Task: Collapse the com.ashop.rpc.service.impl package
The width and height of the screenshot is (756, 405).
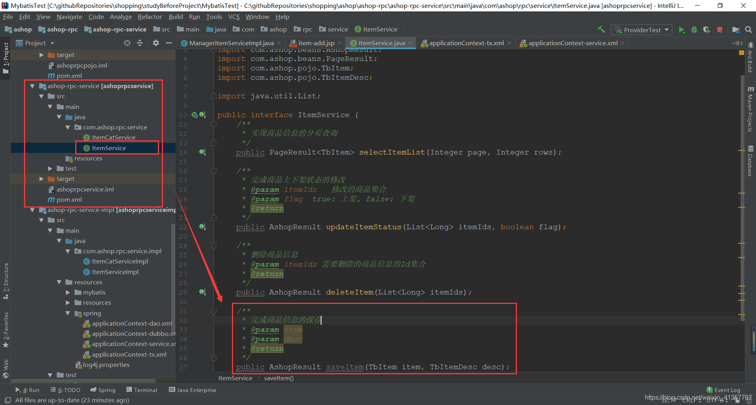Action: click(x=68, y=251)
